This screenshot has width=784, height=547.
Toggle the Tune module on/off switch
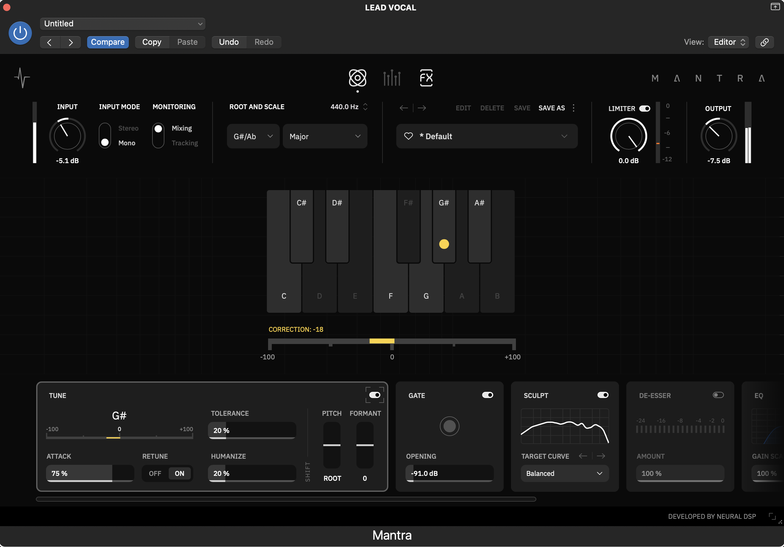(x=375, y=395)
